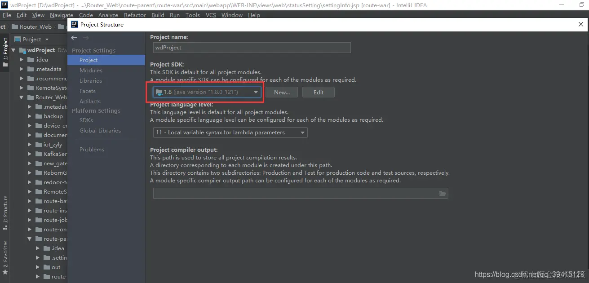Screen dimensions: 589x283
Task: Open the View menu
Action: click(x=38, y=15)
